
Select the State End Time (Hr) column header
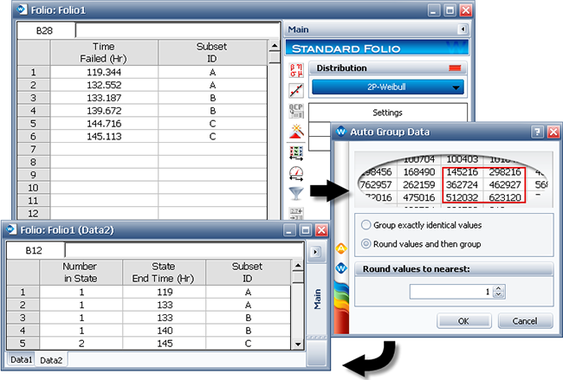(164, 273)
